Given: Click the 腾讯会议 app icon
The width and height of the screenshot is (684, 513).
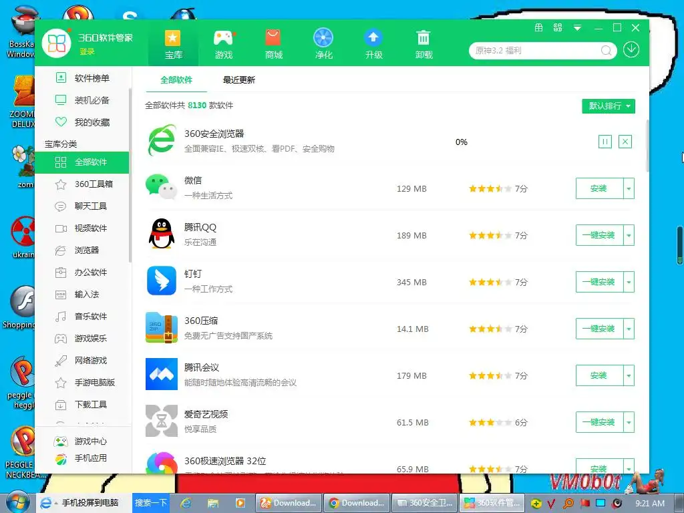Looking at the screenshot, I should click(x=162, y=374).
